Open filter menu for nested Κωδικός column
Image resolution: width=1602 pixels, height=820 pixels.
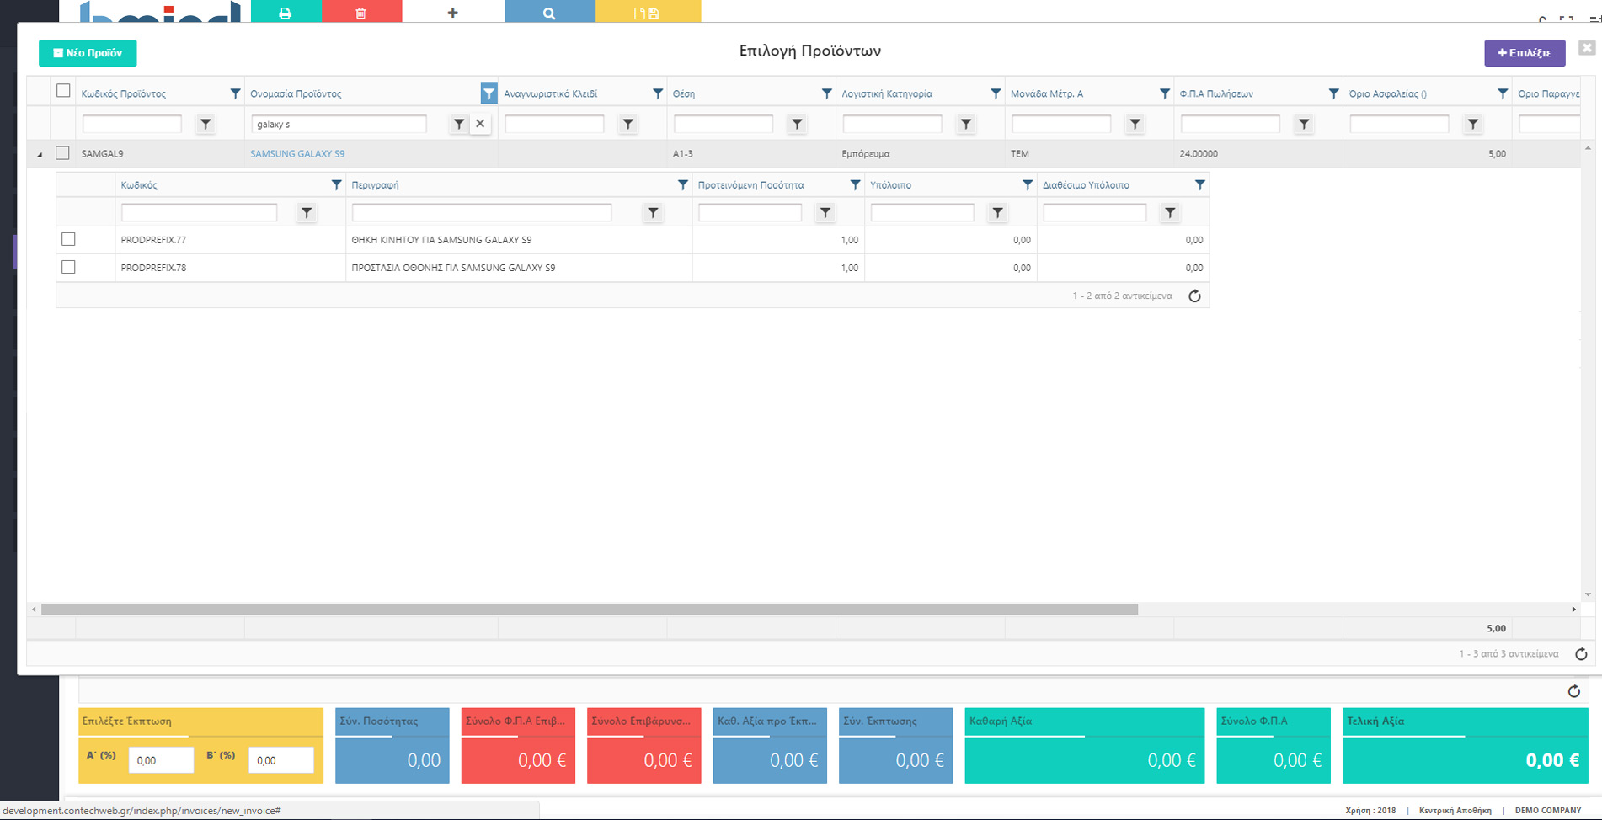click(x=336, y=184)
